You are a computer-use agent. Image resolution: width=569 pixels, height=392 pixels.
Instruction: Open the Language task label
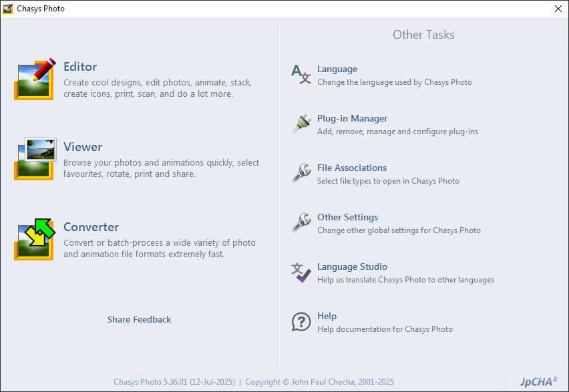337,69
